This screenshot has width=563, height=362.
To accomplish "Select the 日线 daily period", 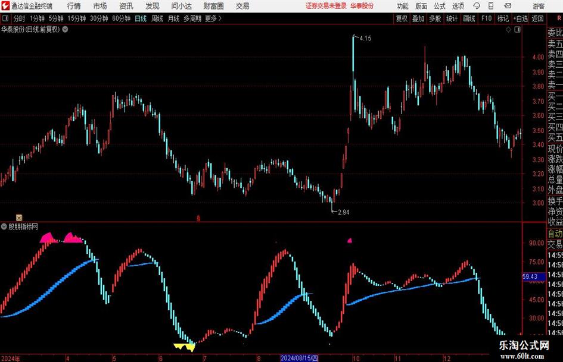I will 141,18.
